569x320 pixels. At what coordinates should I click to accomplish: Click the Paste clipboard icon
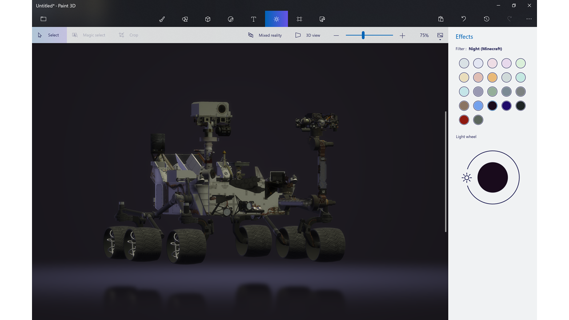[x=441, y=19]
